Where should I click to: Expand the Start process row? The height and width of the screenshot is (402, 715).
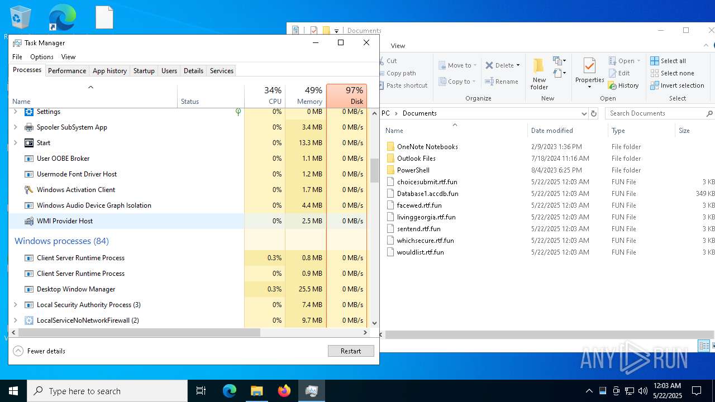click(16, 143)
